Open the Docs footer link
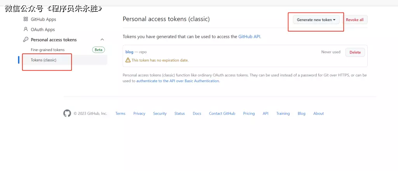 click(x=197, y=113)
